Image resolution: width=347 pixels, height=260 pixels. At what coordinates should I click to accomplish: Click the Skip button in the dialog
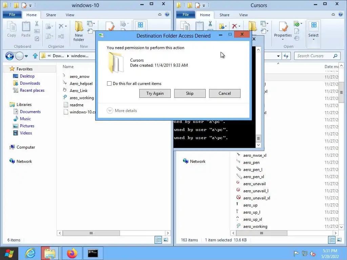tap(190, 93)
